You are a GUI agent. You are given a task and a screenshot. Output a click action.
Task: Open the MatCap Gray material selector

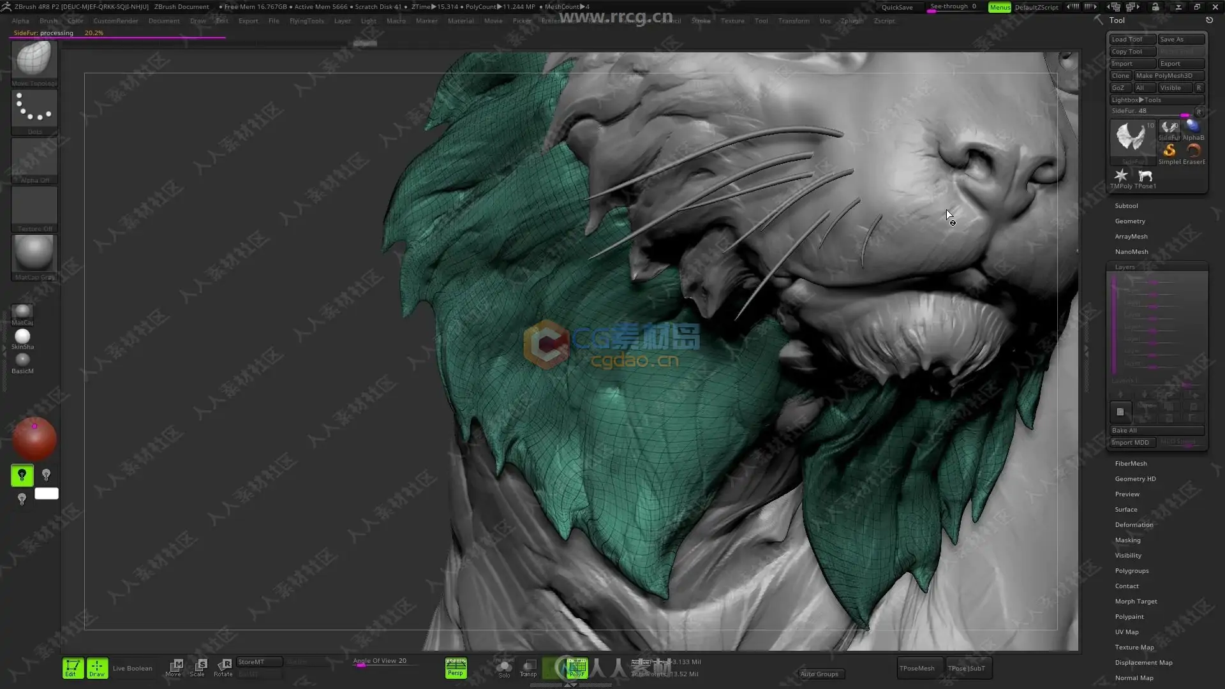point(34,258)
